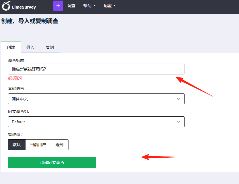
Task: Click the LimeSurvey logo icon
Action: tap(6, 6)
